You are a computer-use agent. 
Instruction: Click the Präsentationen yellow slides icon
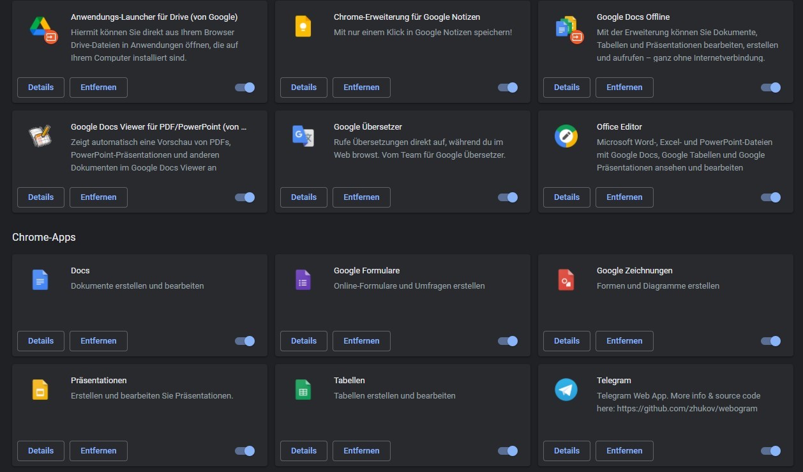pyautogui.click(x=40, y=390)
